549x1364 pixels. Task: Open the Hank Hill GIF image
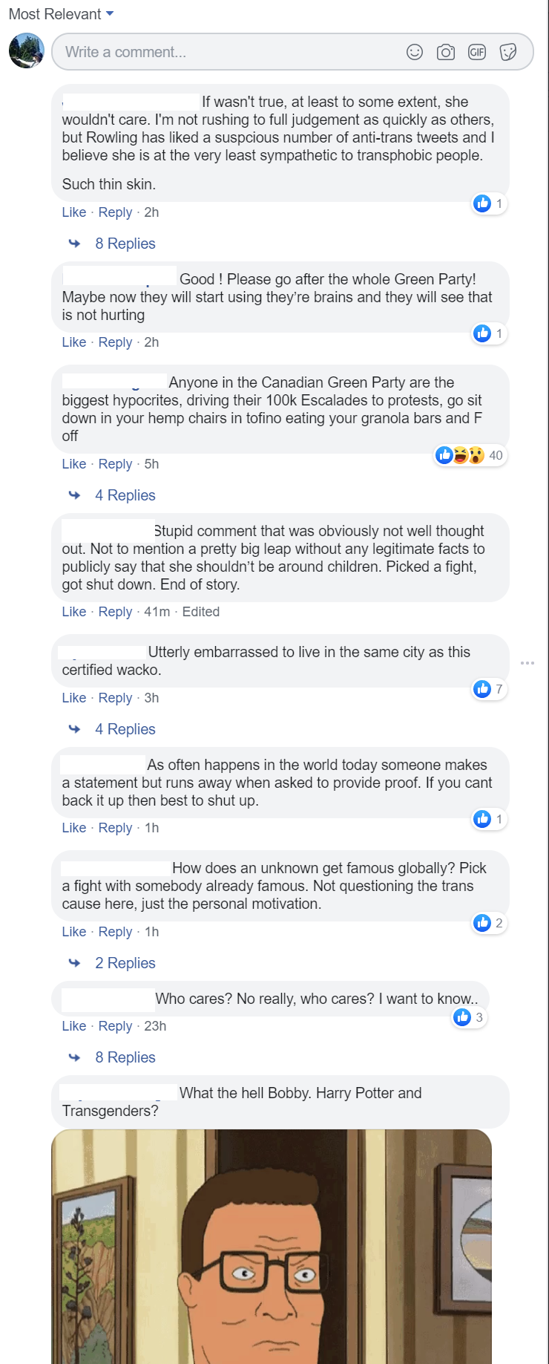272,1247
